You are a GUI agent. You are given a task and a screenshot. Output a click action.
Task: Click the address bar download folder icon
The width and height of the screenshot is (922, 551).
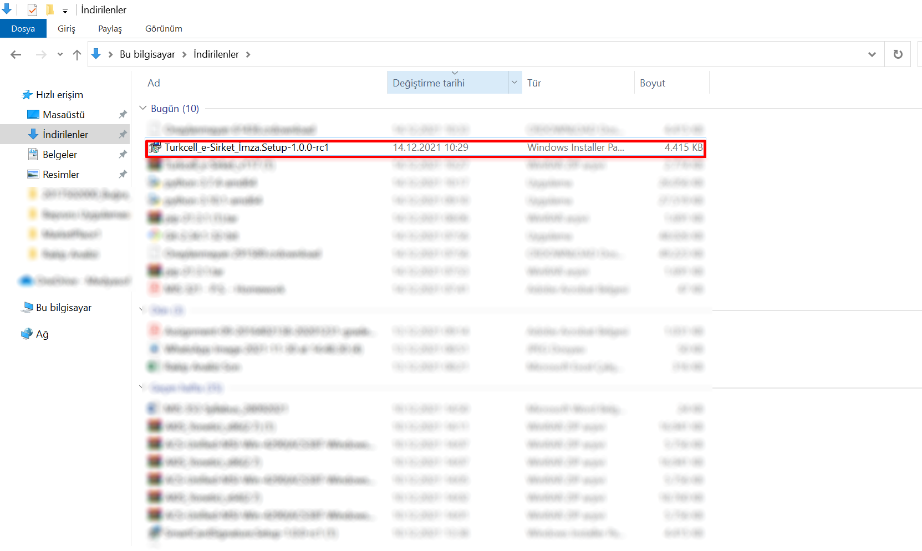pos(96,54)
